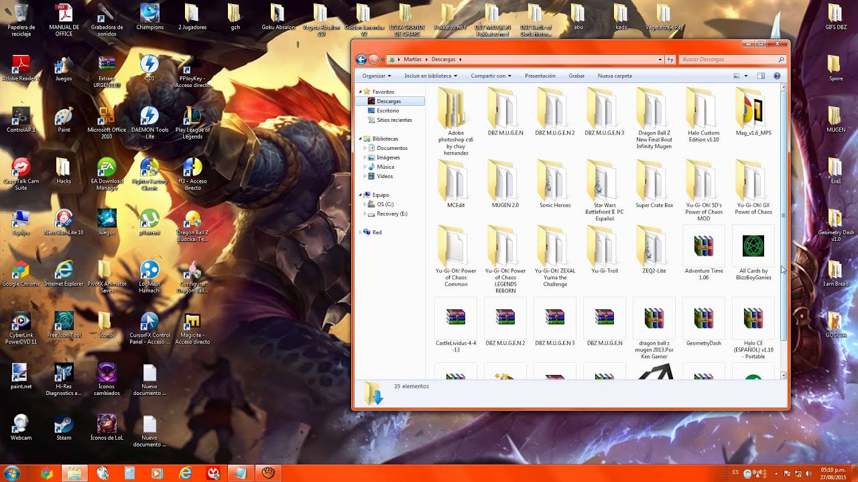Select Imágenes in the Bibliotecas list
Image resolution: width=858 pixels, height=482 pixels.
[x=388, y=157]
